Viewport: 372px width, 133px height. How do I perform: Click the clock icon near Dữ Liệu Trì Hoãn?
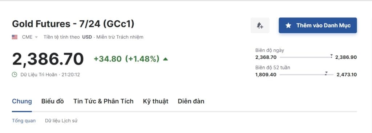pyautogui.click(x=15, y=75)
